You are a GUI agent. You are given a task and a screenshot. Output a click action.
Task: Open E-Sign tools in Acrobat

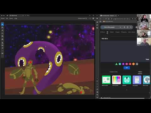pos(16,19)
